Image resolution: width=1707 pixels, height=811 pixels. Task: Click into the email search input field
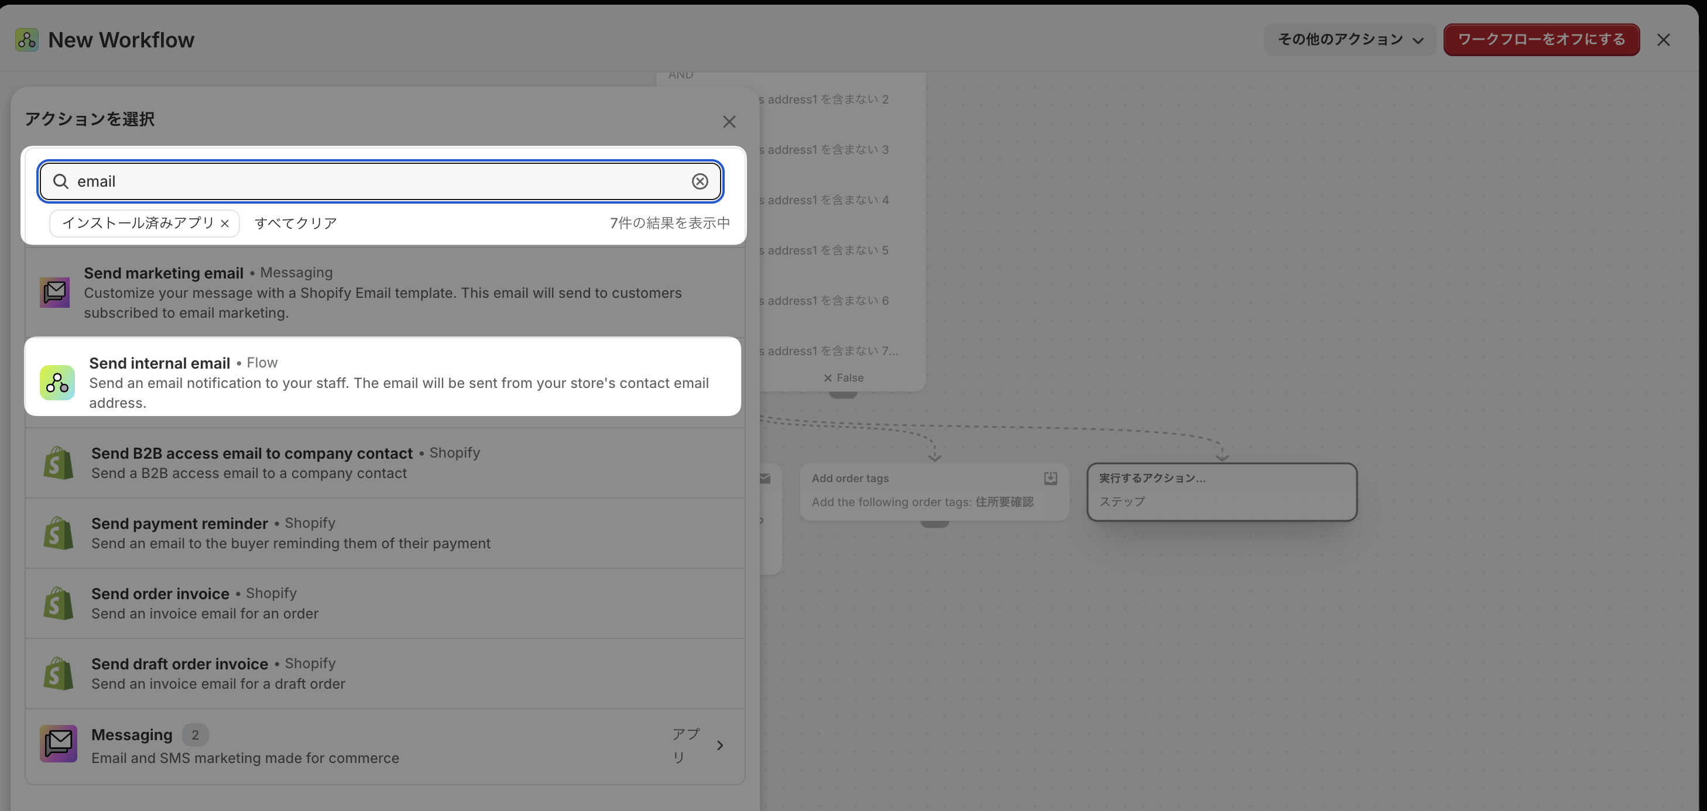point(381,181)
